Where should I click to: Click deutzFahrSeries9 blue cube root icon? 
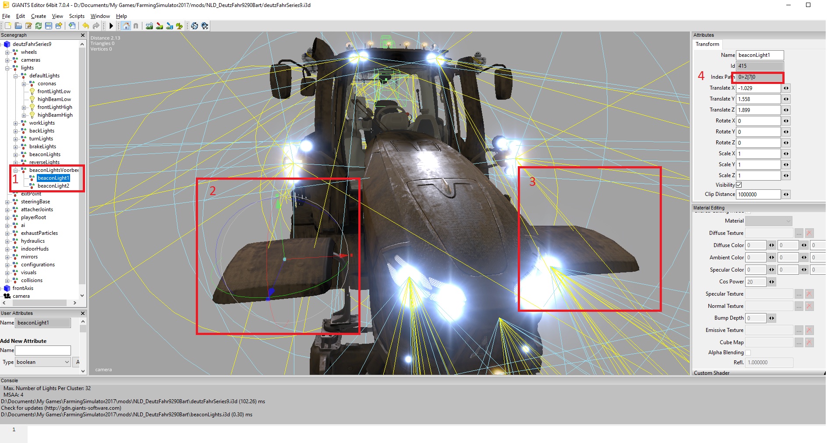(7, 44)
